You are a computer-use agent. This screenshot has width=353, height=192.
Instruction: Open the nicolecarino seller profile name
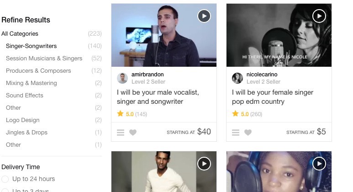click(262, 75)
